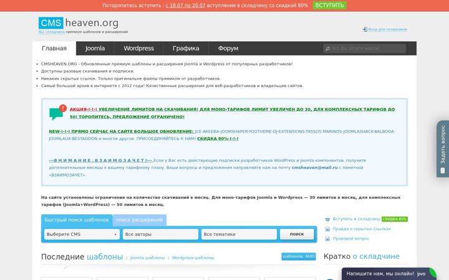
Task: Open the Все авторы selector
Action: point(160,235)
